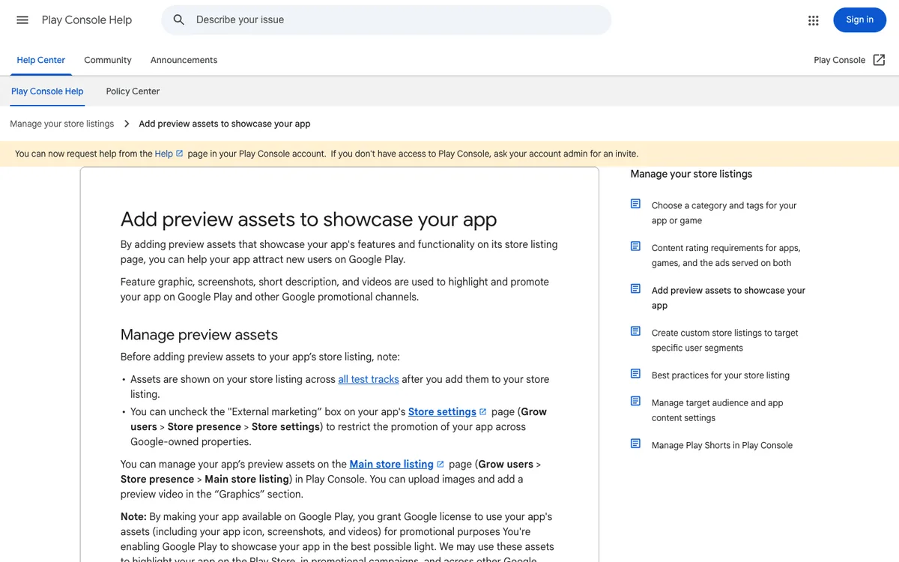Open the all test tracks link
Image resolution: width=899 pixels, height=562 pixels.
click(x=369, y=379)
